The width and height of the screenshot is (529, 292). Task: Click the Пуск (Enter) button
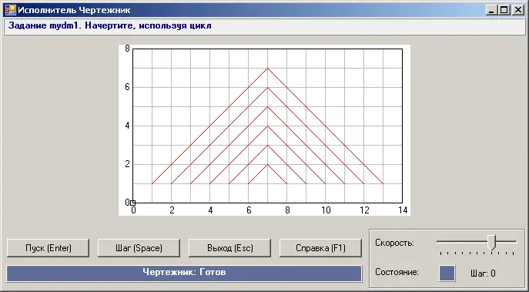click(49, 248)
